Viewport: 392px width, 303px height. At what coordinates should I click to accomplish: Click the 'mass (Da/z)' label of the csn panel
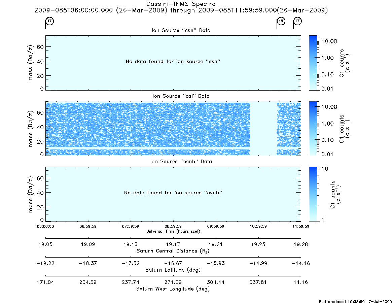coord(31,63)
